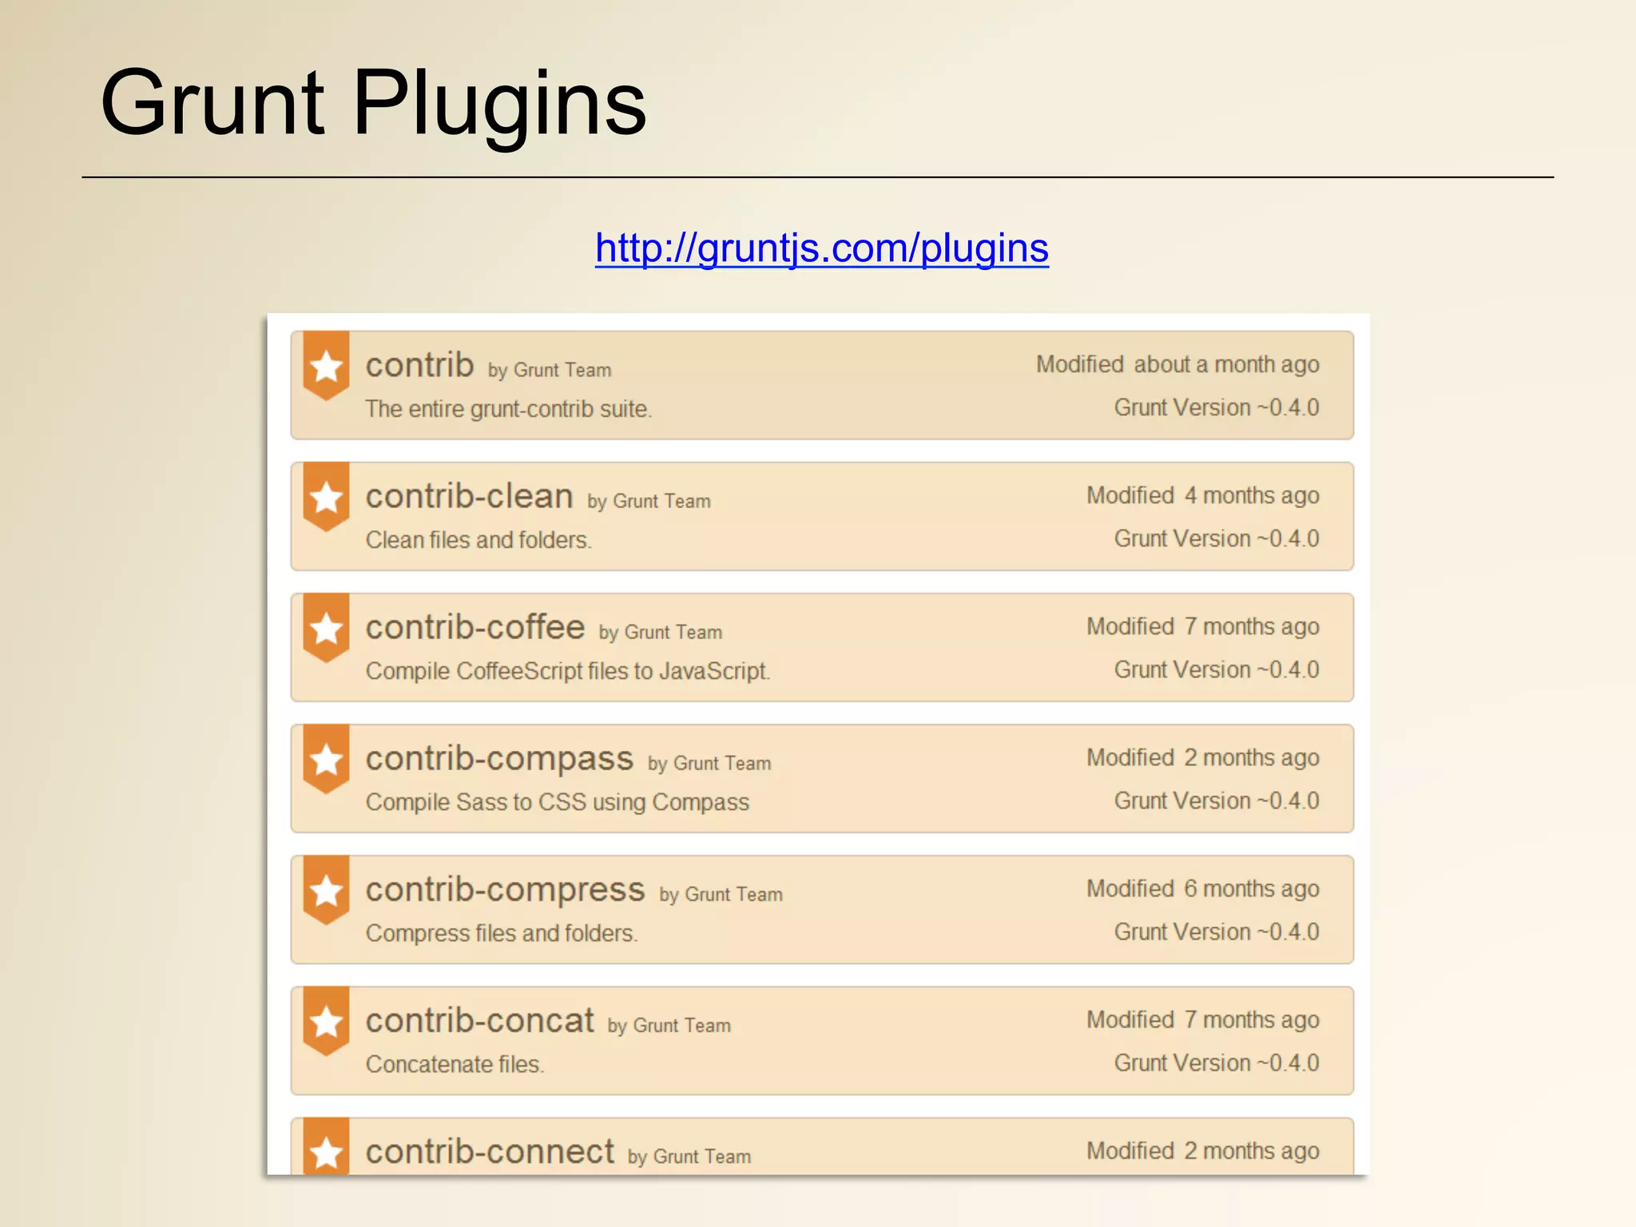
Task: Click the star badge on contrib-concat row
Action: pyautogui.click(x=326, y=1021)
